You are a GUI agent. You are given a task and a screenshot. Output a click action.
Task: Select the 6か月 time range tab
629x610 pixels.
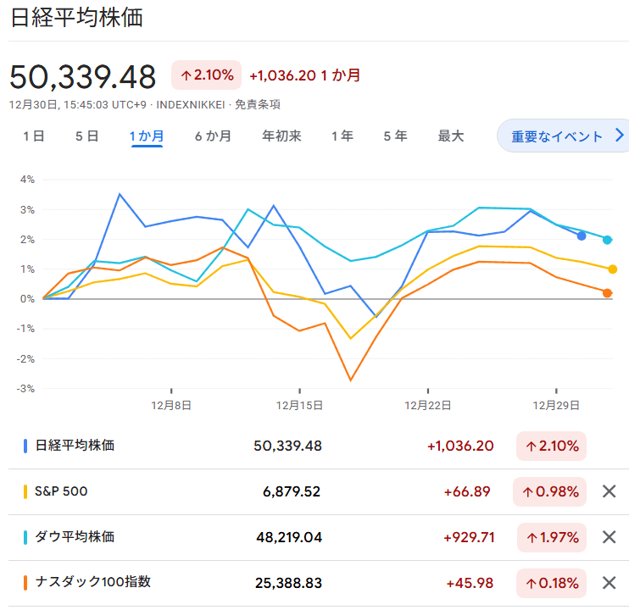[213, 136]
